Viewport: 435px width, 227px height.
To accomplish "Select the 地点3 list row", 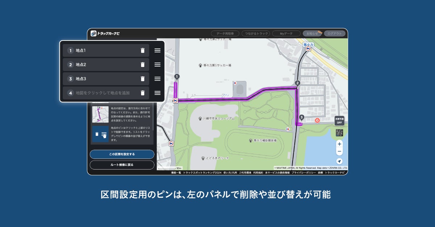I will tap(106, 79).
